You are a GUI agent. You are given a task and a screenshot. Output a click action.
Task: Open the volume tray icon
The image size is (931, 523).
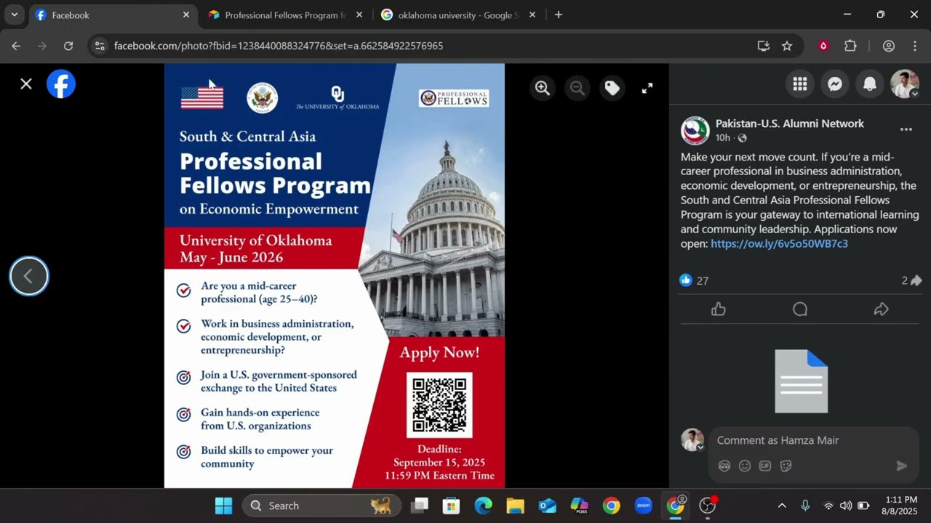click(846, 506)
